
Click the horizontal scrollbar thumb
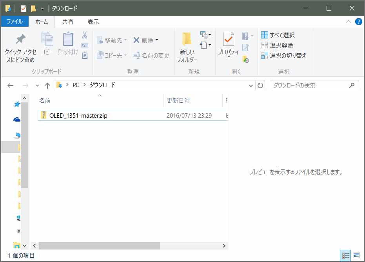[99, 246]
